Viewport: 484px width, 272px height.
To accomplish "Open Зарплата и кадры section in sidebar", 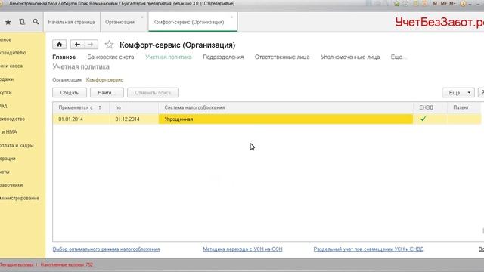I will tap(17, 145).
